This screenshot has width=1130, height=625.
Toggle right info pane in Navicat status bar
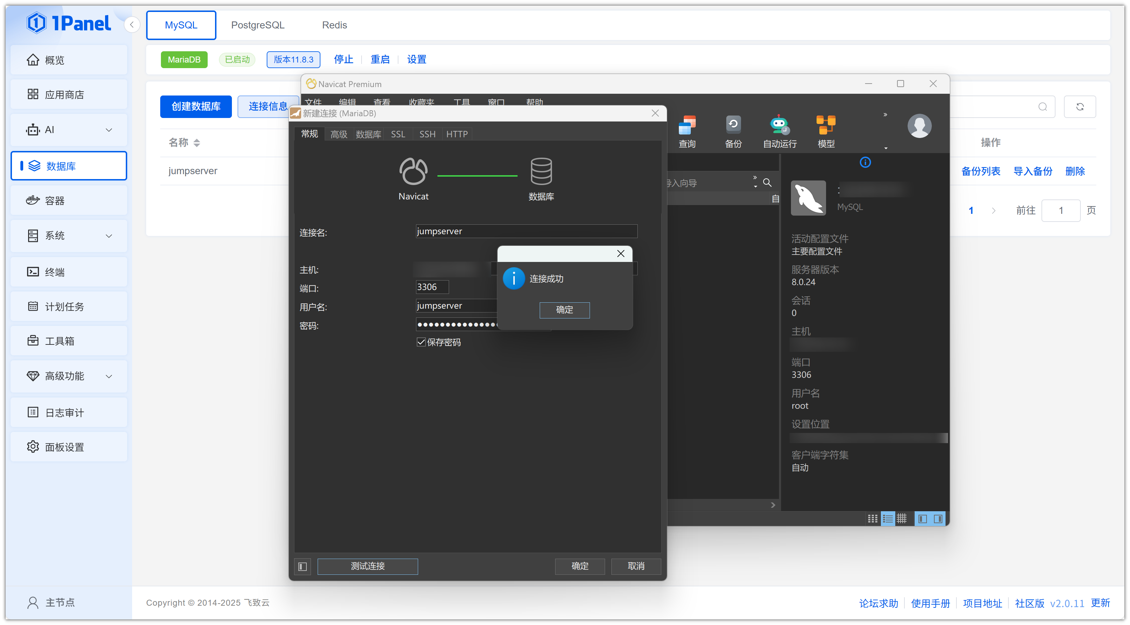point(938,519)
